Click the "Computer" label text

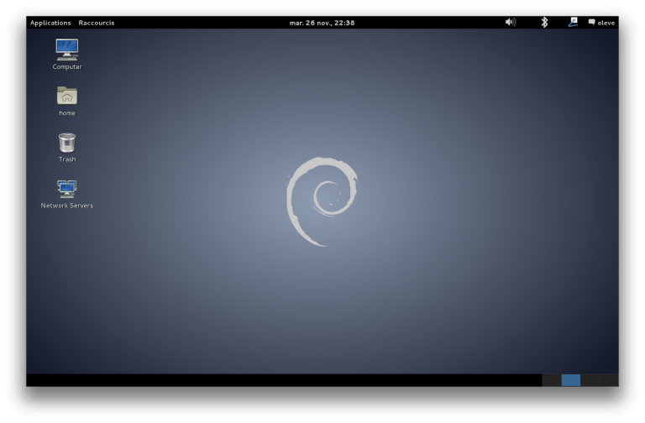pyautogui.click(x=67, y=66)
